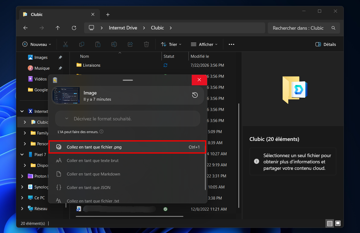Viewport: 360px width, 233px height.
Task: Open clipboard history in paste popup
Action: (195, 95)
